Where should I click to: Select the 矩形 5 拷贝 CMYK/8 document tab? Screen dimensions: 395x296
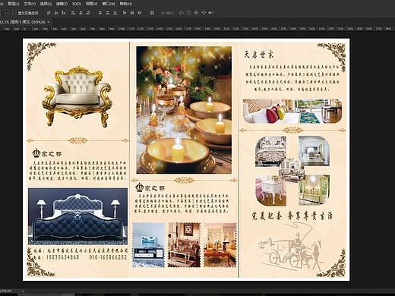click(x=23, y=22)
